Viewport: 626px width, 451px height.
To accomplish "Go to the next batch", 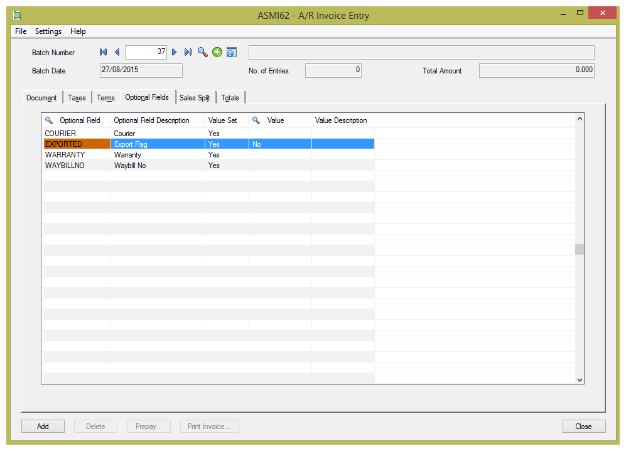I will coord(175,52).
